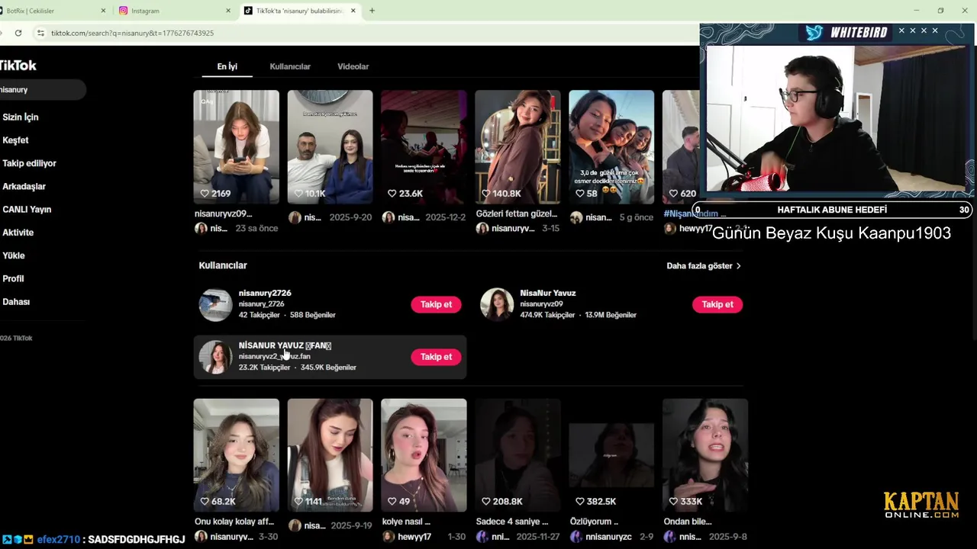Click video title 'kolye nasıl ...'

pos(406,522)
